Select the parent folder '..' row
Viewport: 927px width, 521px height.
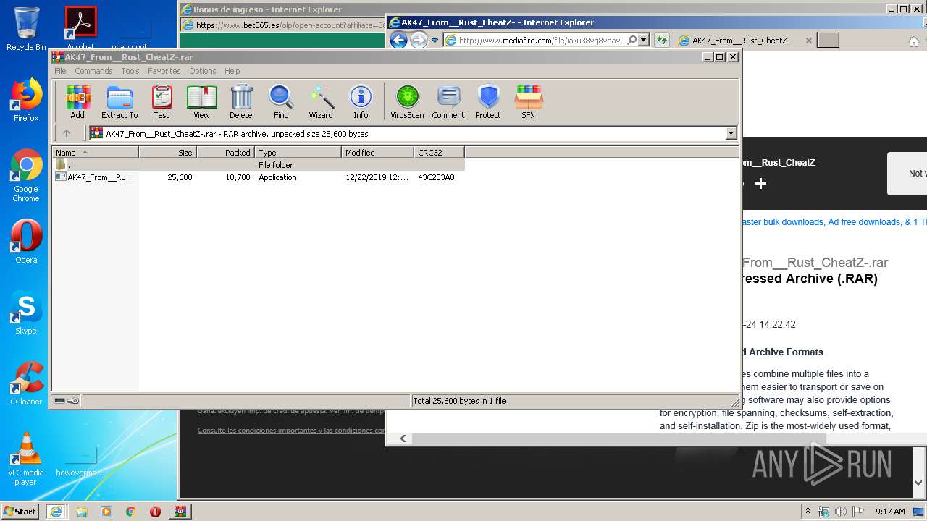click(259, 165)
